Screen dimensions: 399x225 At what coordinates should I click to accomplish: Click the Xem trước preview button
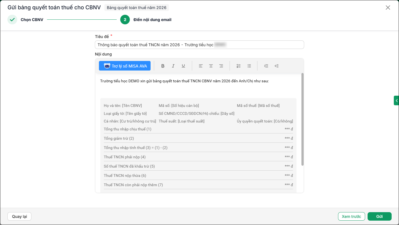351,217
